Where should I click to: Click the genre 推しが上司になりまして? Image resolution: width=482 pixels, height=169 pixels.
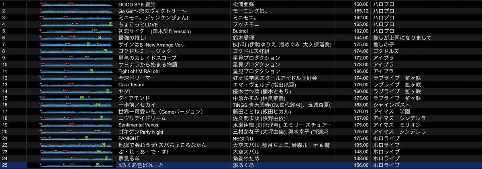pyautogui.click(x=402, y=38)
